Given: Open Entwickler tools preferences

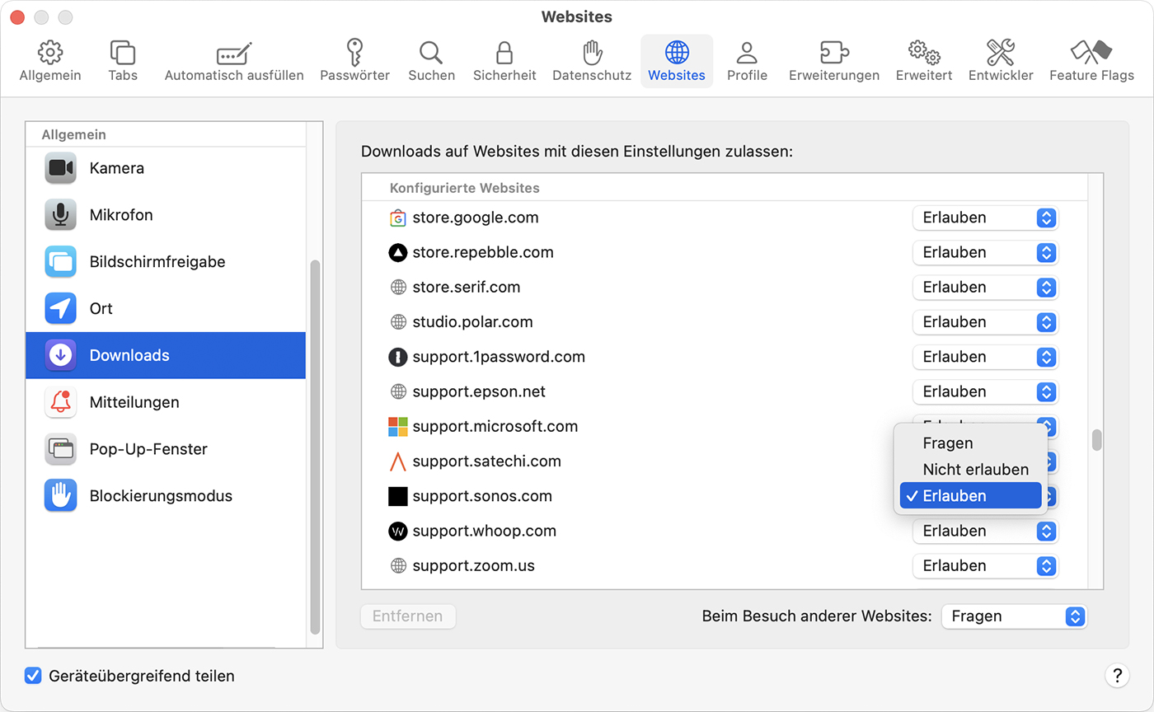Looking at the screenshot, I should point(1001,61).
